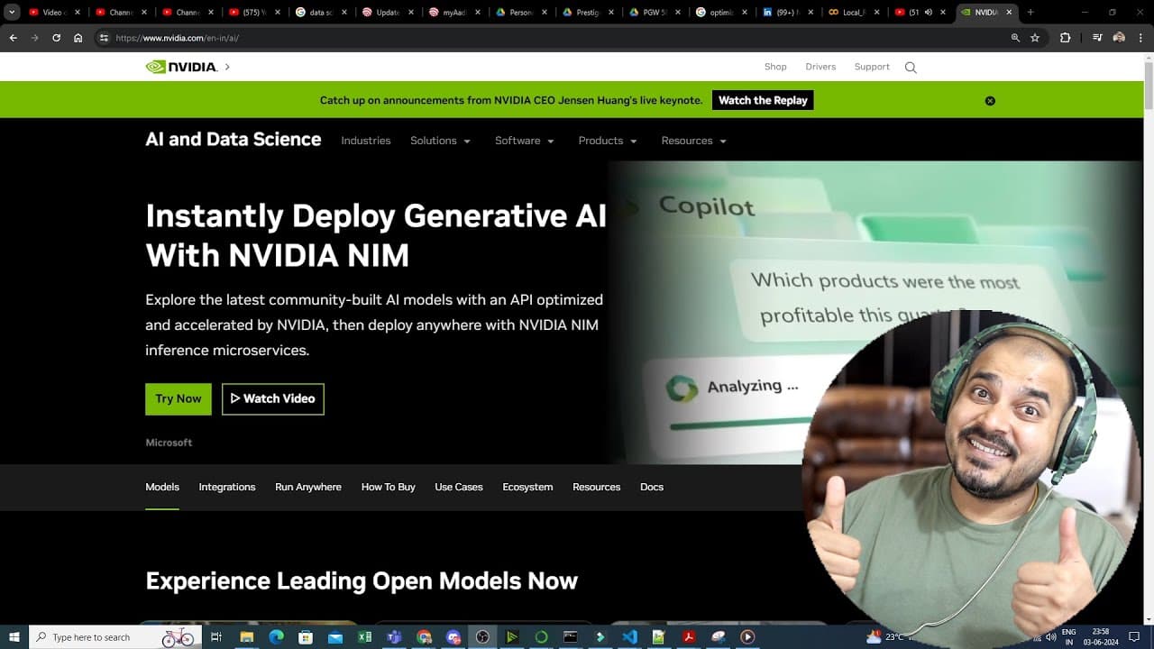Switch to the Integrations tab
This screenshot has height=649, width=1154.
(x=227, y=487)
